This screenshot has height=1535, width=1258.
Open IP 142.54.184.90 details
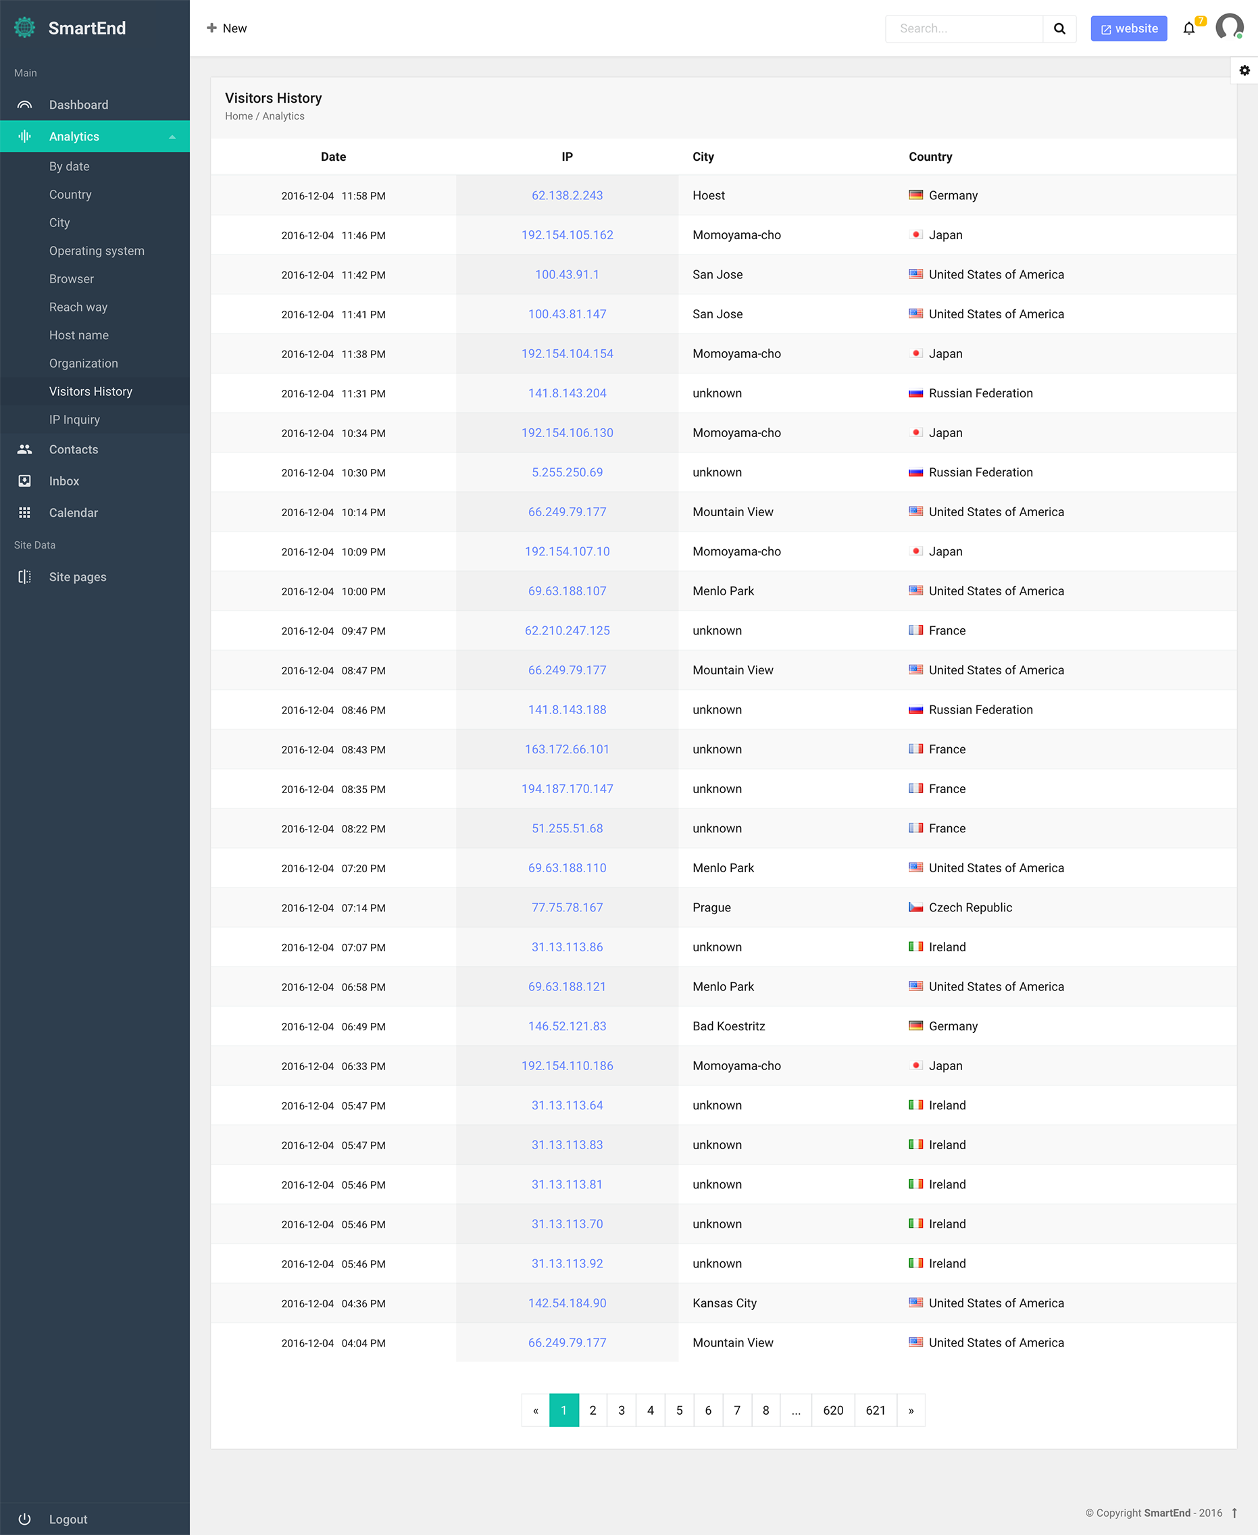(x=567, y=1303)
